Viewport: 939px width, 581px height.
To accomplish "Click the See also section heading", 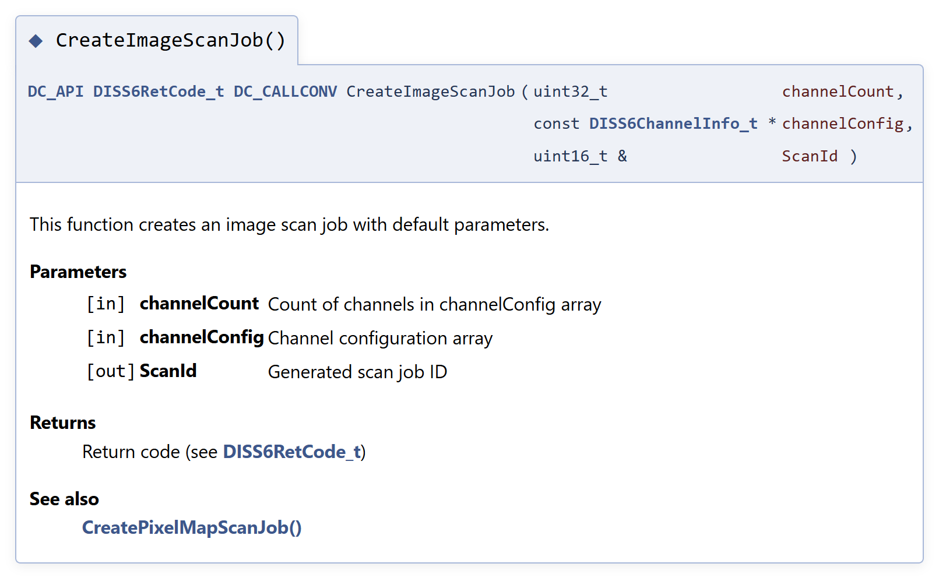I will (x=64, y=499).
